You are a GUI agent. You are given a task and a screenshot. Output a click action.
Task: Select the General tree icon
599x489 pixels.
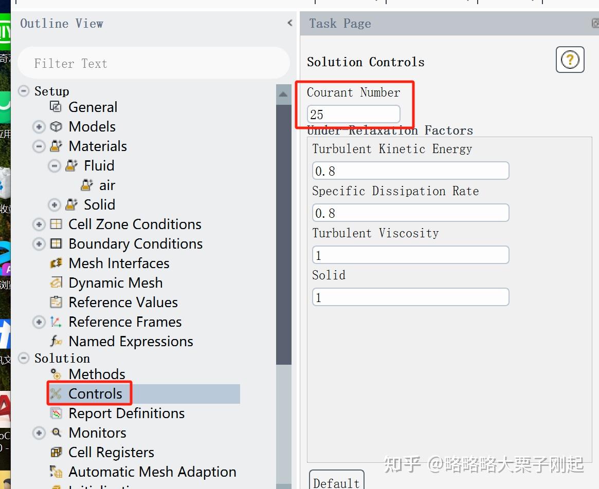(x=56, y=107)
